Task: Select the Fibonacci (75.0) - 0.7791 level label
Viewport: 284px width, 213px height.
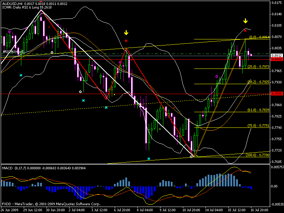Action: [x=259, y=125]
